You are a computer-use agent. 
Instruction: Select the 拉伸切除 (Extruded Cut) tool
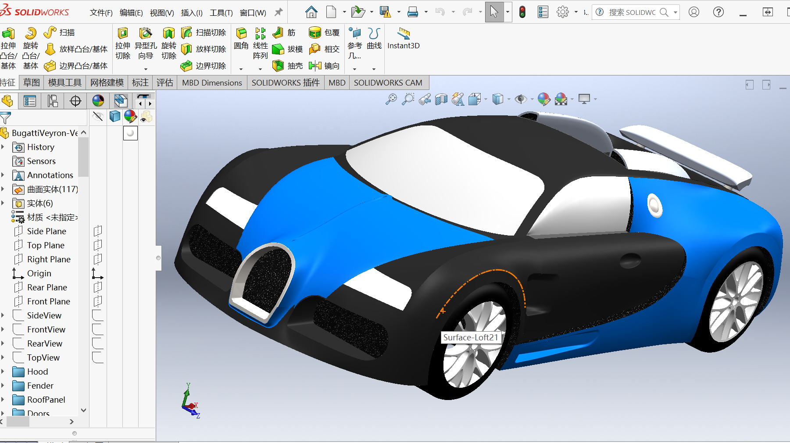[123, 44]
